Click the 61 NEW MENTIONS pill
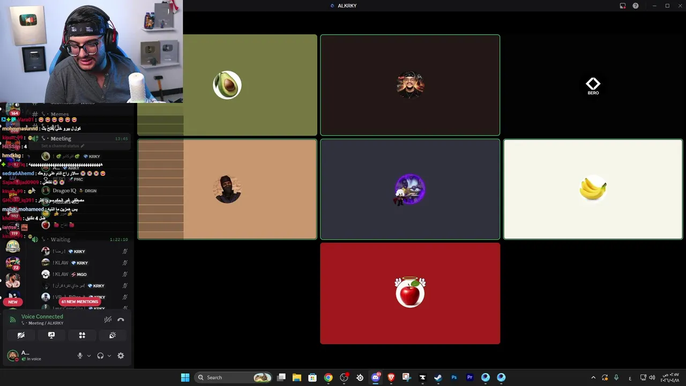Screen dimensions: 686x386 pos(79,302)
